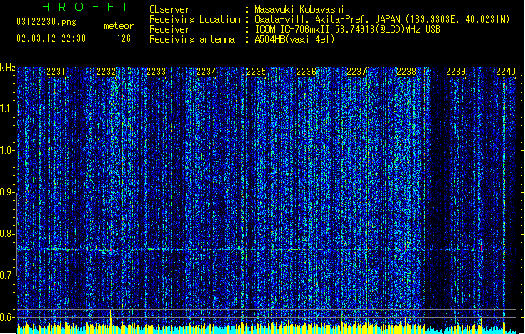Click the 2234 time marker
The image size is (525, 334).
(x=206, y=72)
